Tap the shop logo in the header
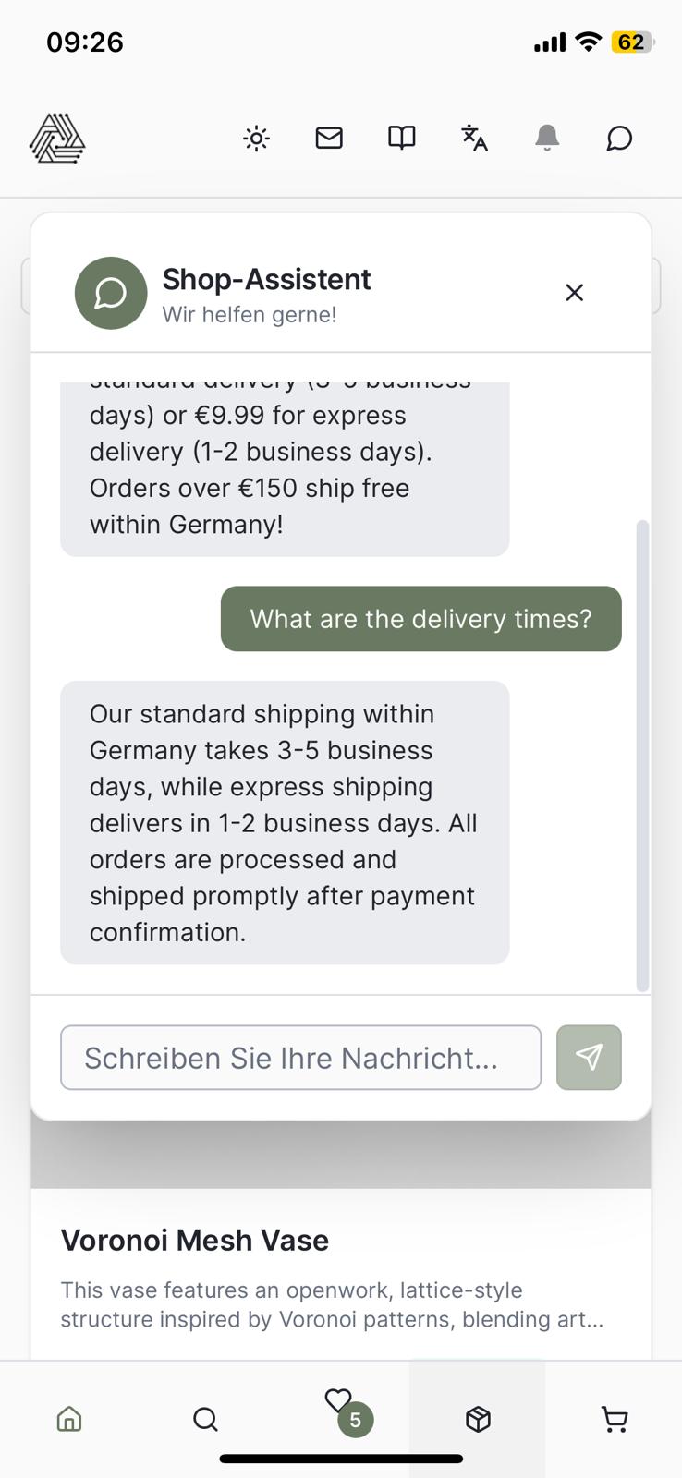 [x=57, y=139]
